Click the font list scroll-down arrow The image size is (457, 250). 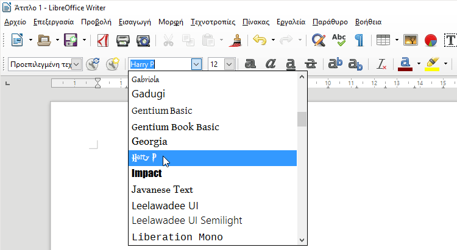pos(302,240)
